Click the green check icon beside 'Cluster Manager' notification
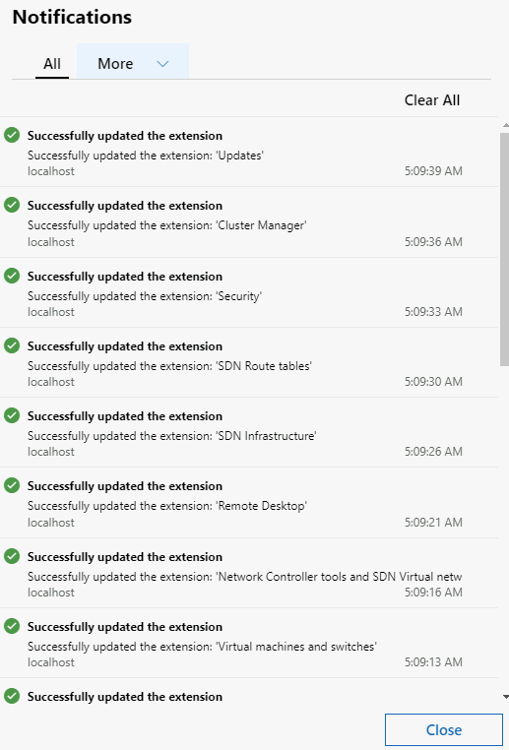Screen dimensions: 509x750 [x=12, y=205]
